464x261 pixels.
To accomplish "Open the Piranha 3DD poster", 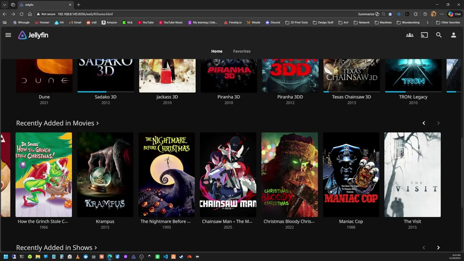I will tap(290, 75).
